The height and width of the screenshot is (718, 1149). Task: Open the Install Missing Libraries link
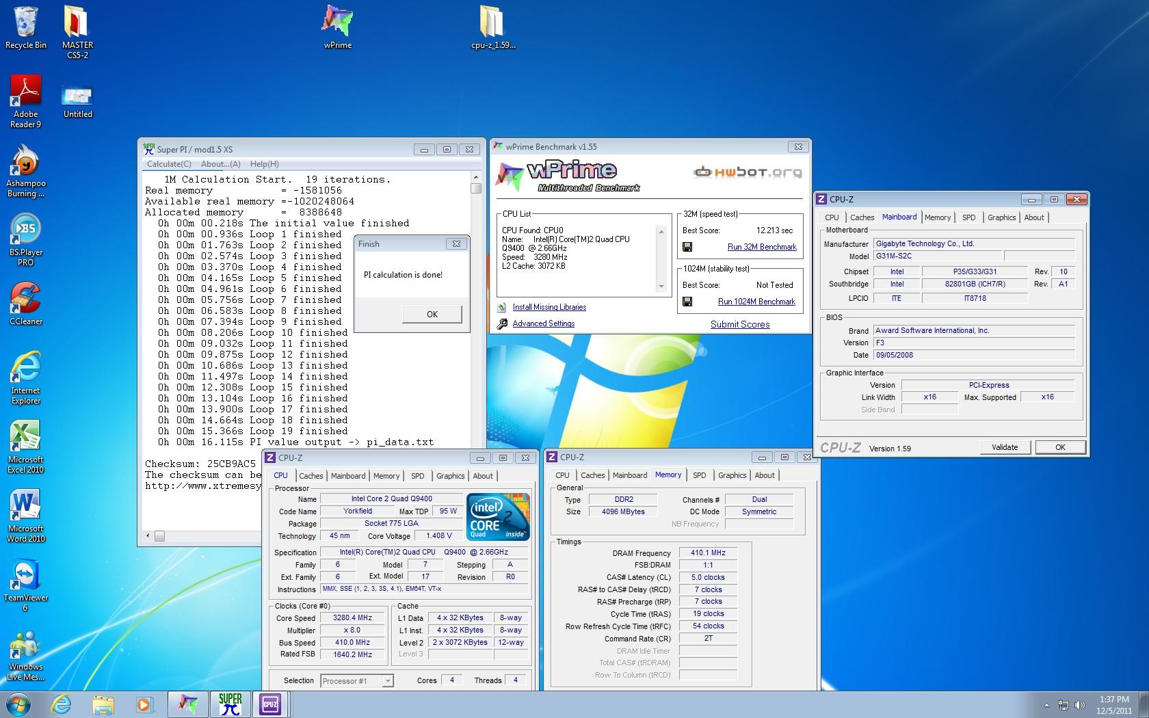pos(549,307)
